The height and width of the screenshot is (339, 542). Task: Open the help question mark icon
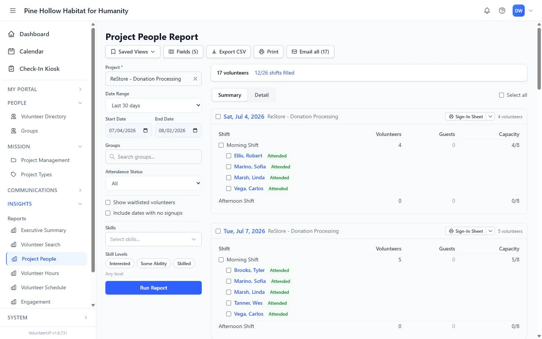pos(502,11)
